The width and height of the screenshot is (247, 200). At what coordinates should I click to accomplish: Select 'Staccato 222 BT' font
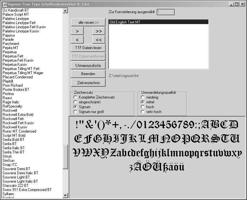click(x=15, y=186)
